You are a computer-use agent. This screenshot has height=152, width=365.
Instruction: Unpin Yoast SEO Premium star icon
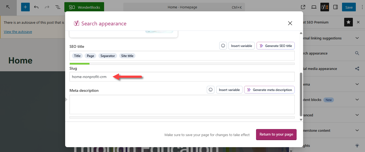[x=349, y=22]
